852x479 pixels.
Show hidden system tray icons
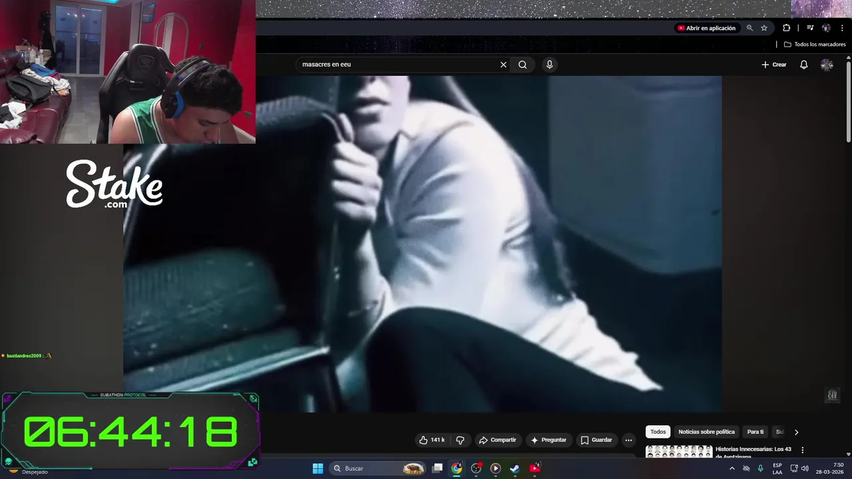[732, 468]
